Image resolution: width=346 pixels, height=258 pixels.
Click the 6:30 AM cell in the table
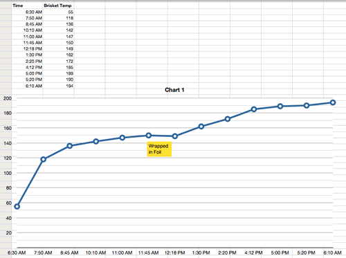point(27,12)
